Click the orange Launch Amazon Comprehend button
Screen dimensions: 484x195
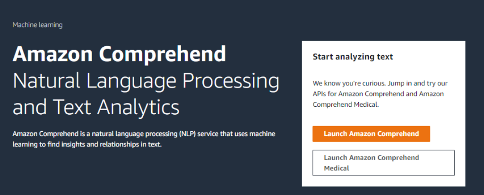click(371, 134)
